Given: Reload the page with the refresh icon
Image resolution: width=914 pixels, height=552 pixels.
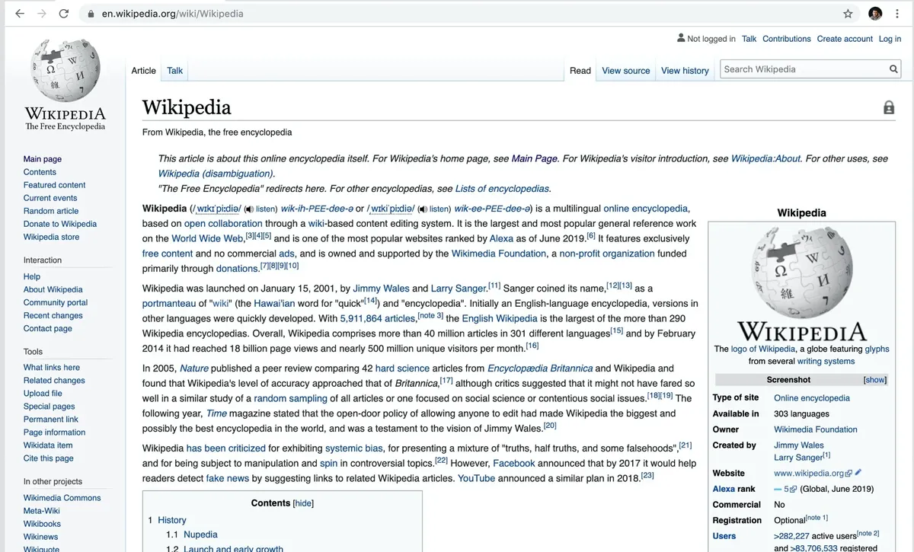Looking at the screenshot, I should [64, 14].
